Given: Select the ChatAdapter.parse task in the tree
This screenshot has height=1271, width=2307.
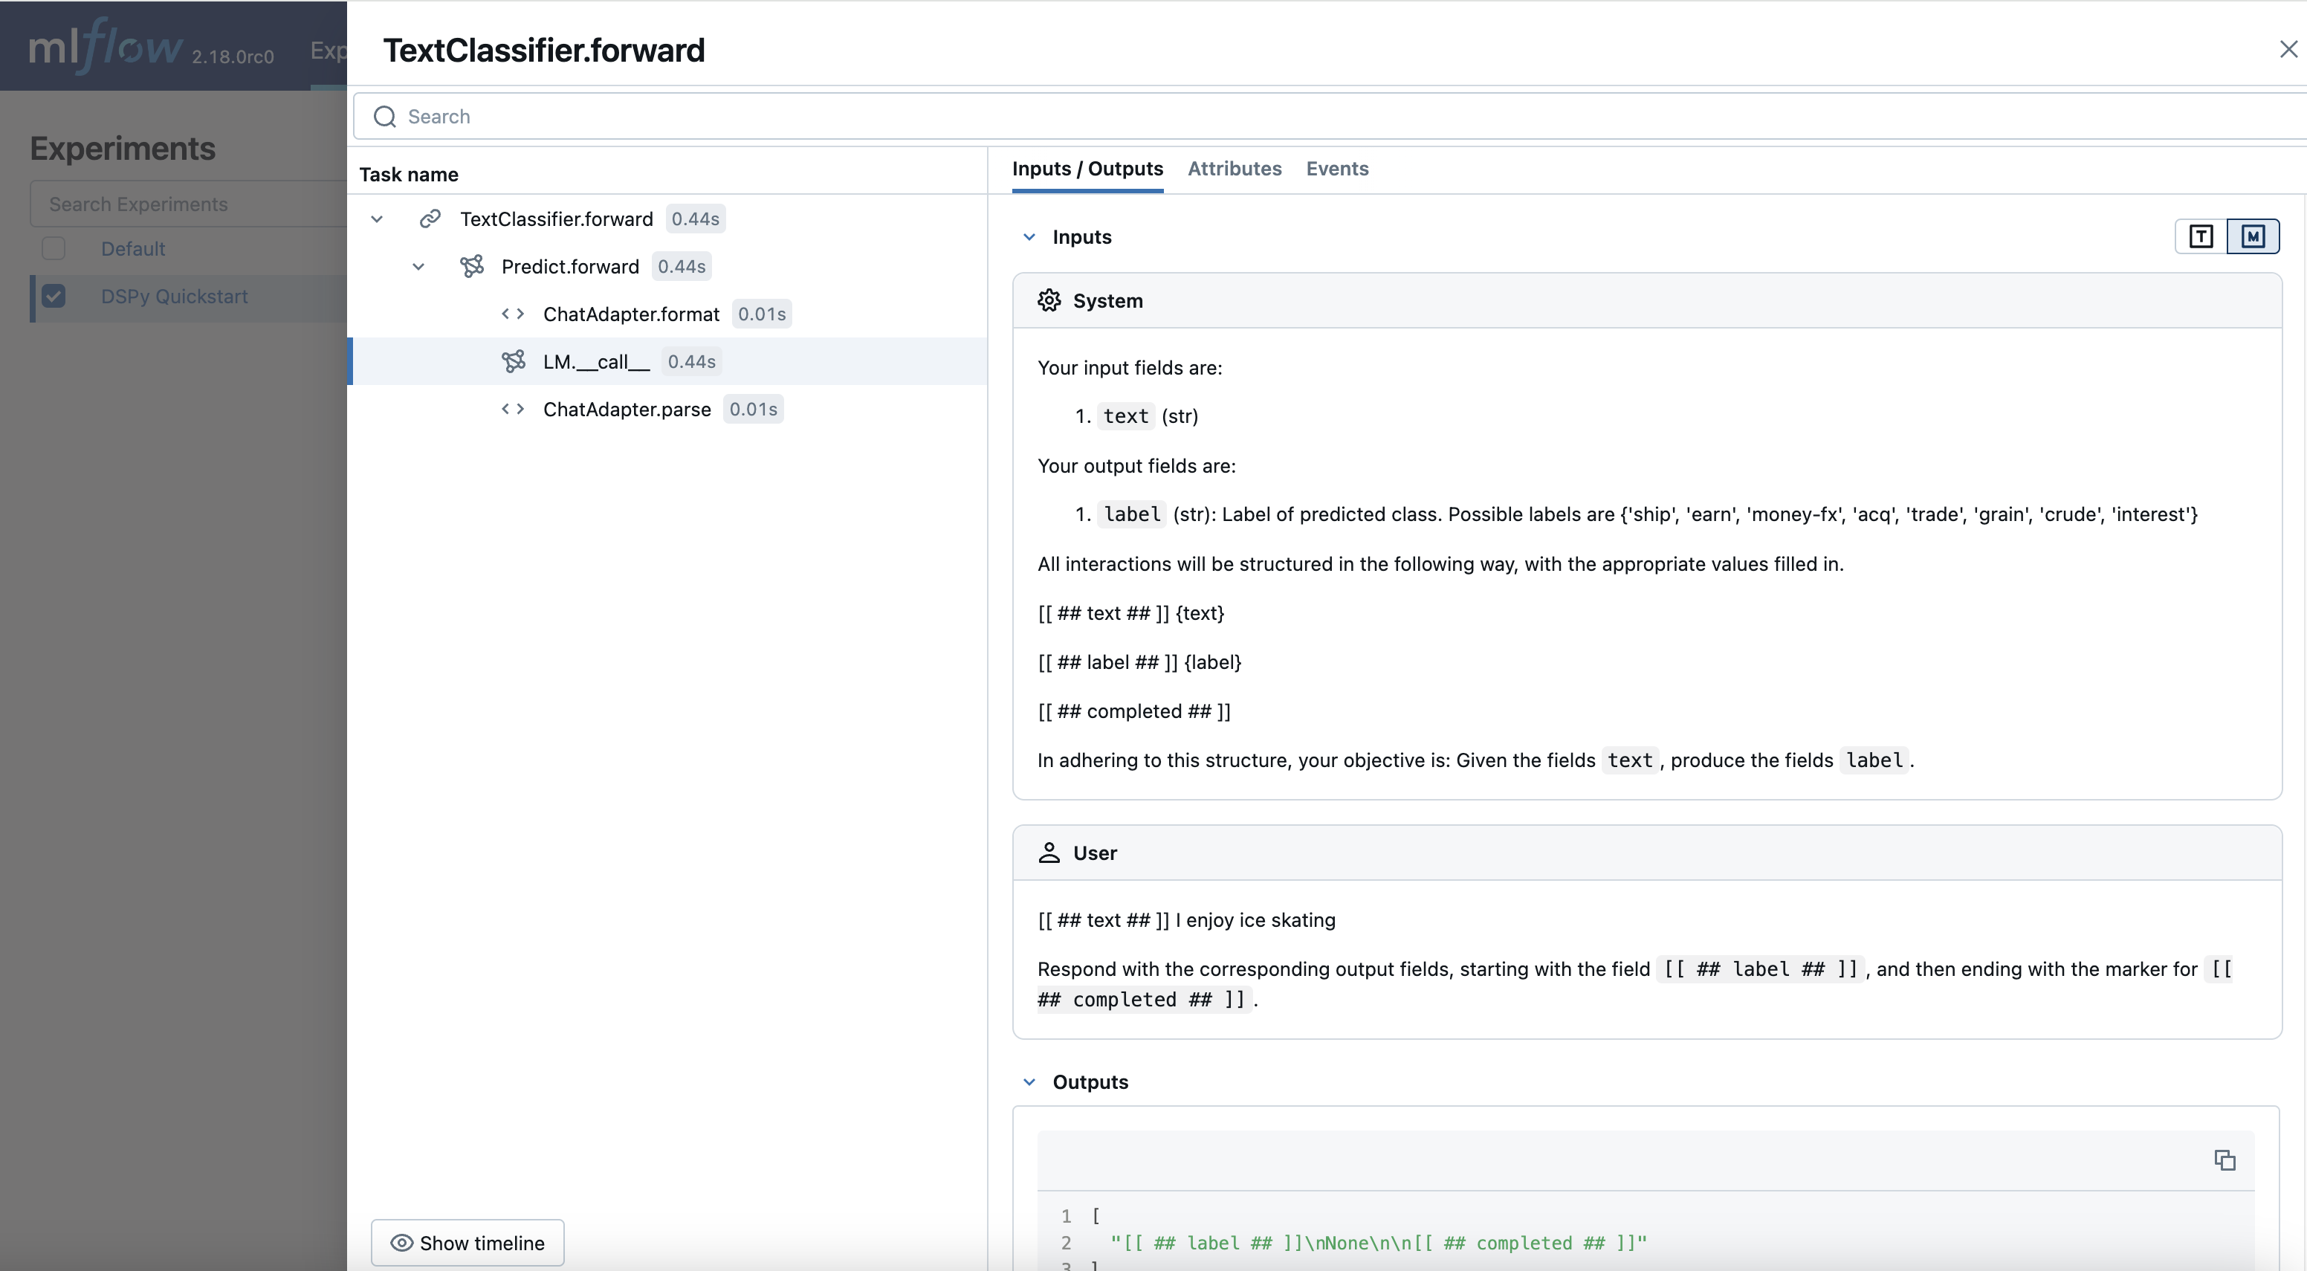Looking at the screenshot, I should pos(627,410).
